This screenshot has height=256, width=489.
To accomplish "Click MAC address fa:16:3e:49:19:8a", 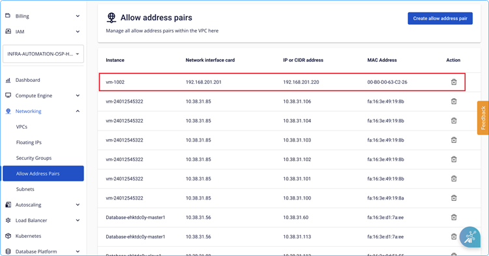I will coord(385,198).
